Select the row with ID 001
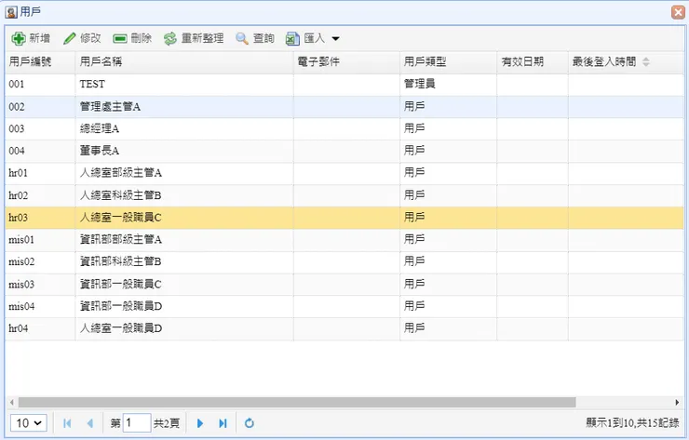This screenshot has width=689, height=440. (x=344, y=85)
